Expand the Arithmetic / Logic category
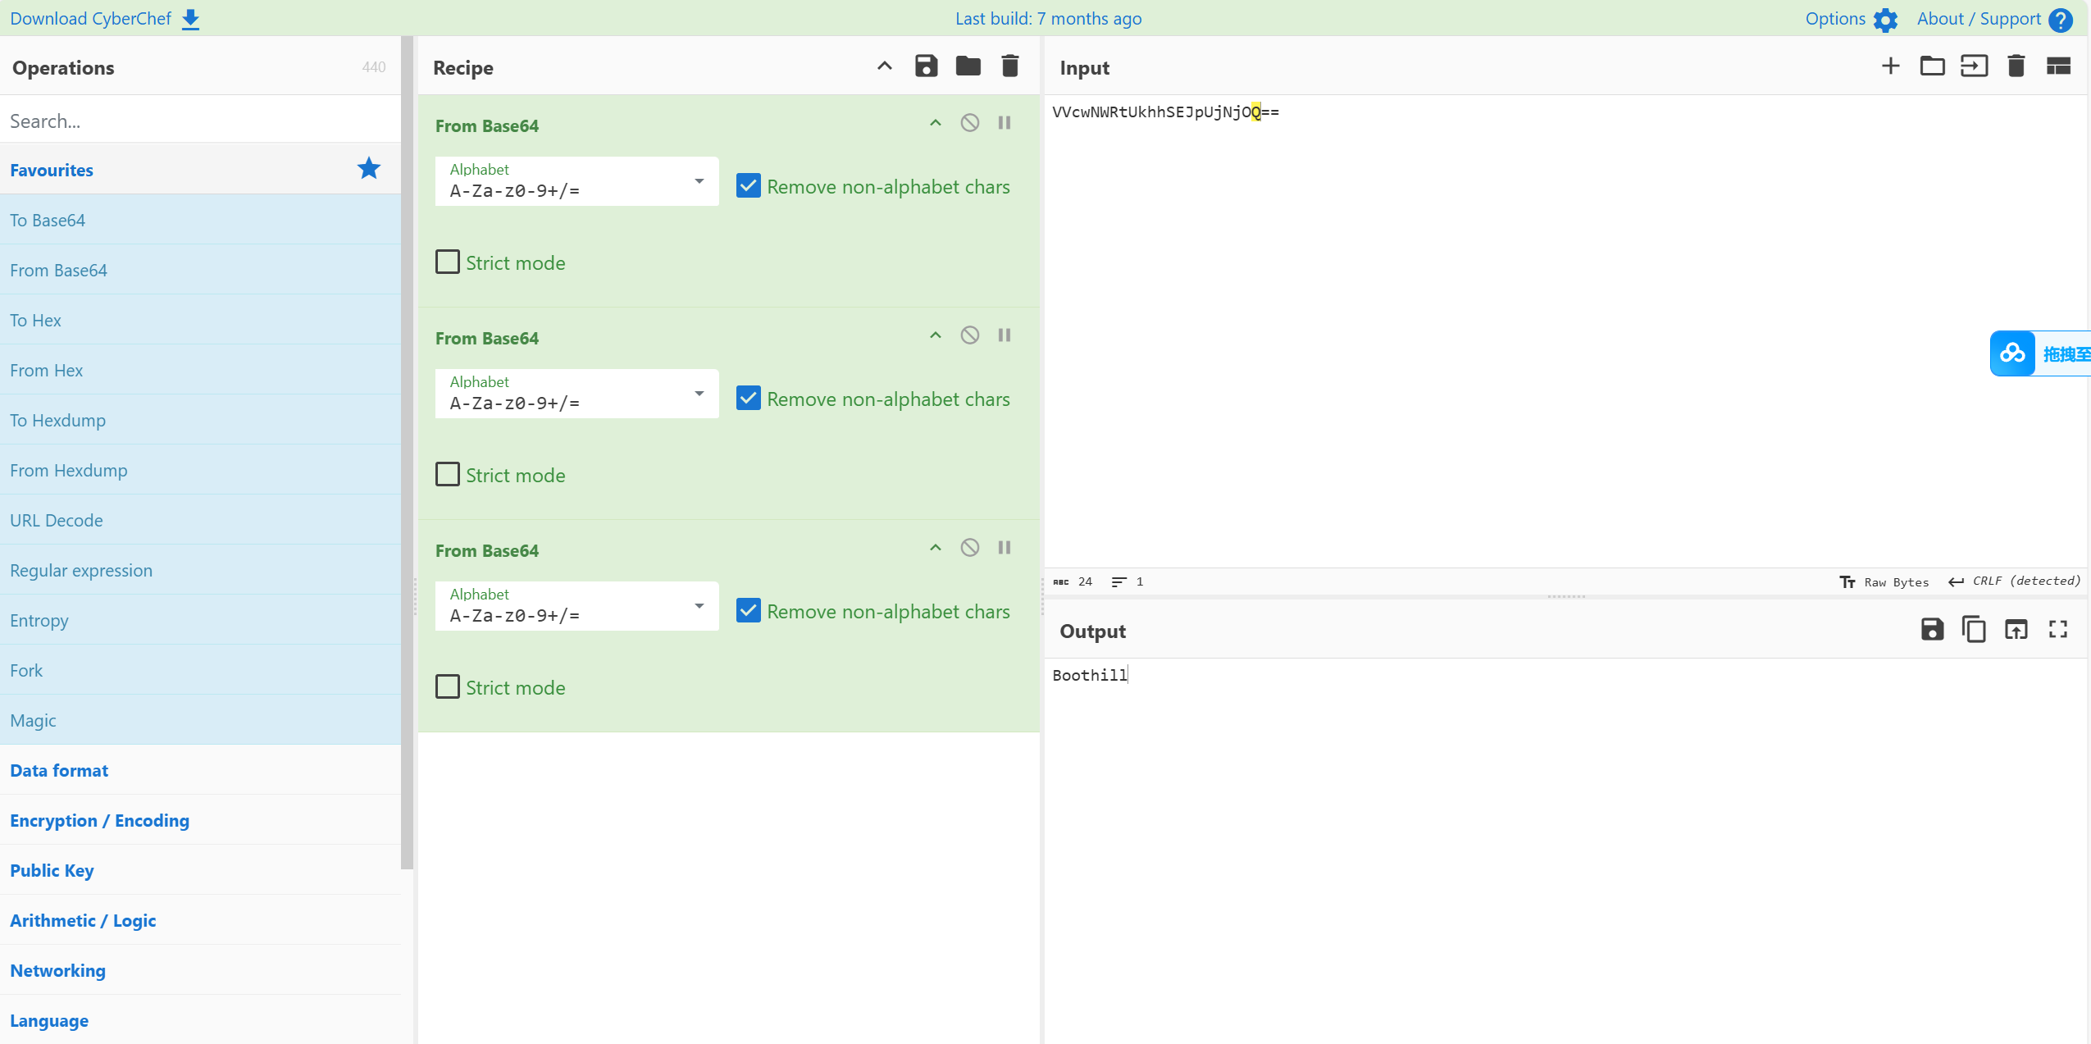Screen dimensions: 2091x1044 coord(200,920)
